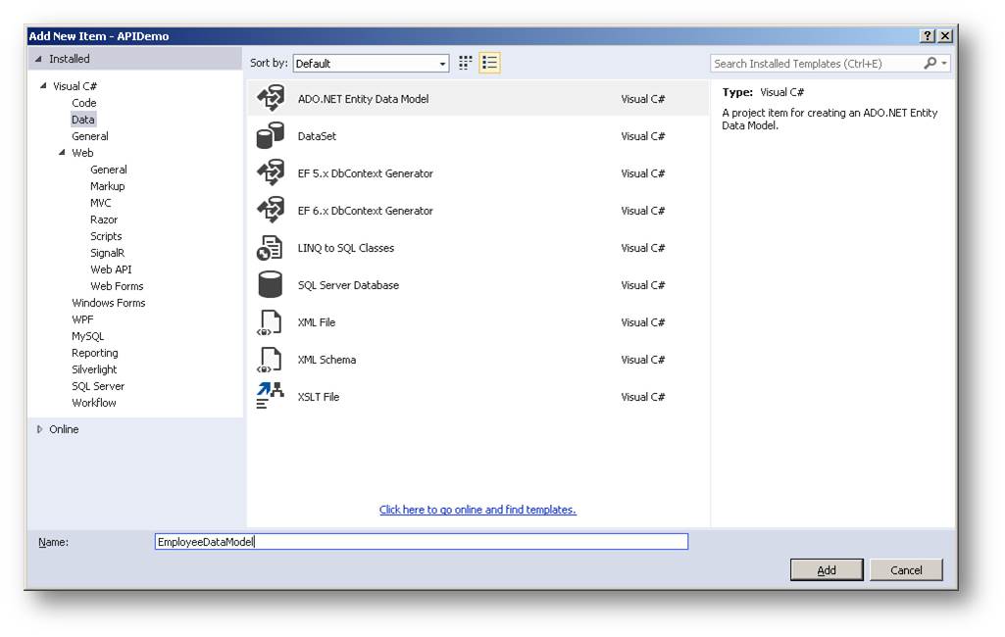Image resolution: width=1005 pixels, height=637 pixels.
Task: Collapse the Web tree node
Action: coord(62,153)
